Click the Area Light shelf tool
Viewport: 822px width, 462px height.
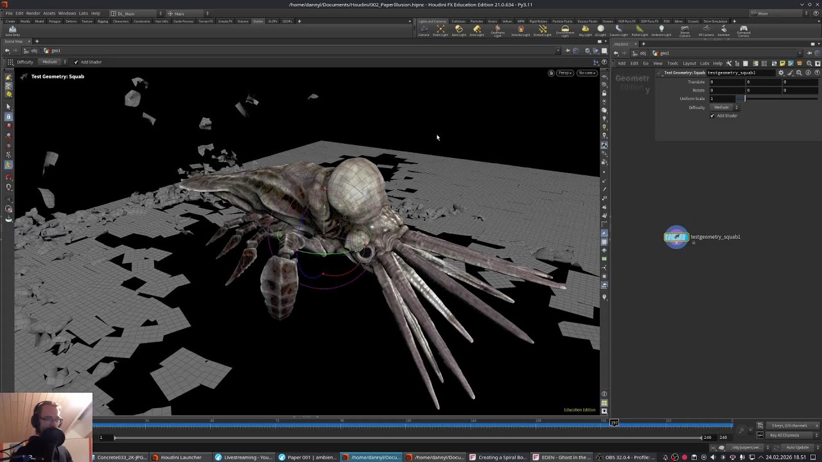[477, 30]
